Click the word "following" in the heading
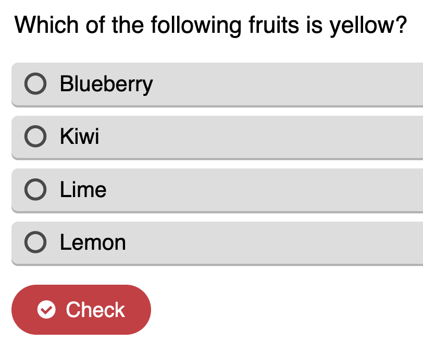Viewport: 423px width, 341px height. click(x=196, y=26)
